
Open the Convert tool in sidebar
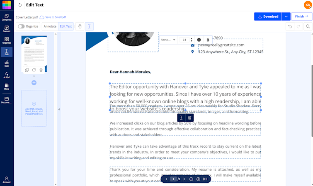coord(7,29)
